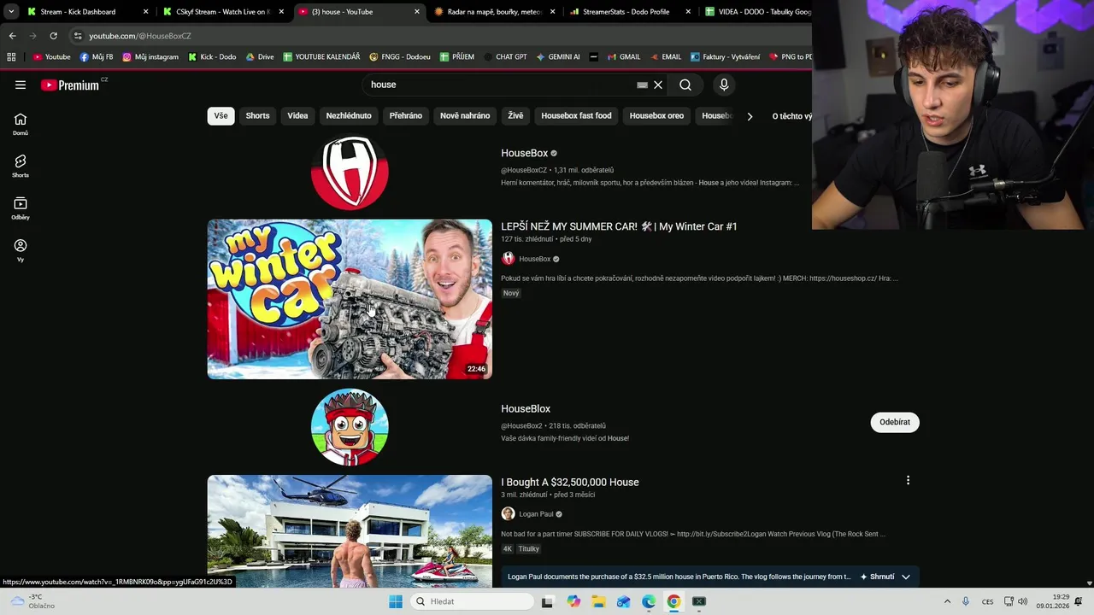Open the YouTube hamburger guide menu
The width and height of the screenshot is (1094, 615).
pos(21,85)
